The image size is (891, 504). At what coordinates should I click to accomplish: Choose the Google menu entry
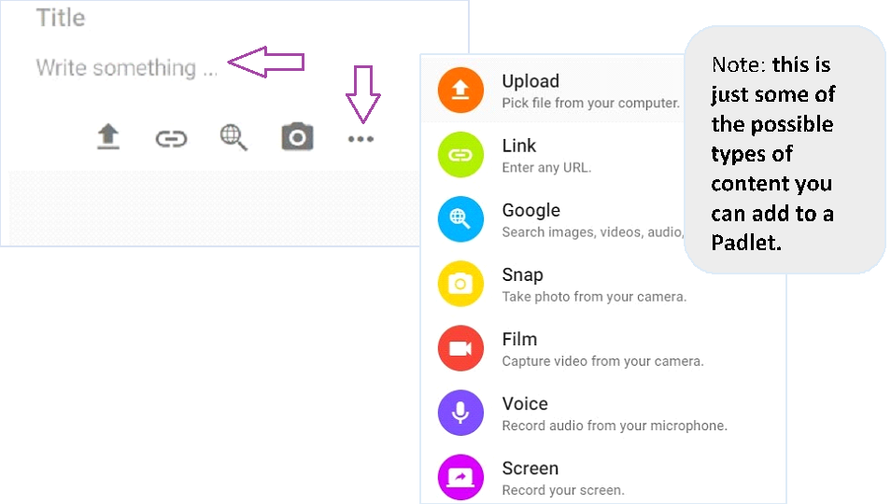tap(553, 219)
